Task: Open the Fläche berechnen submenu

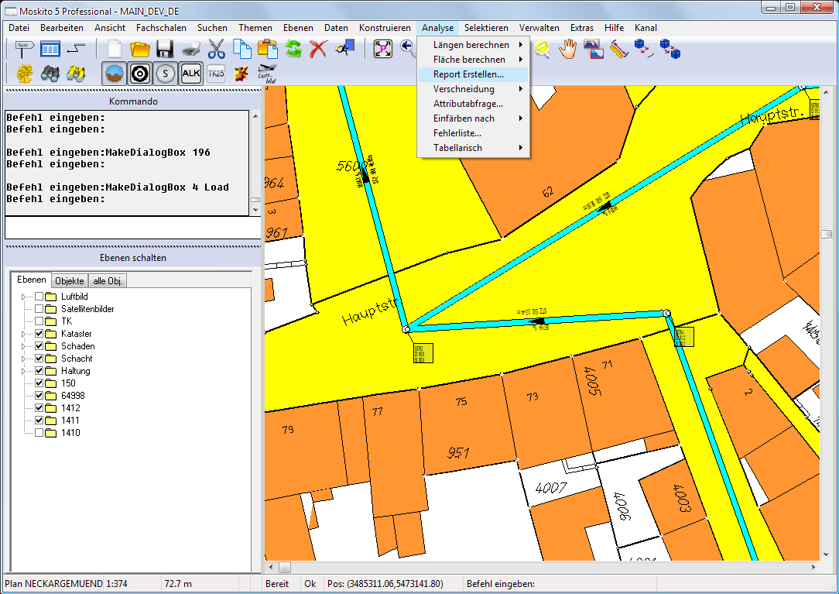Action: [473, 60]
